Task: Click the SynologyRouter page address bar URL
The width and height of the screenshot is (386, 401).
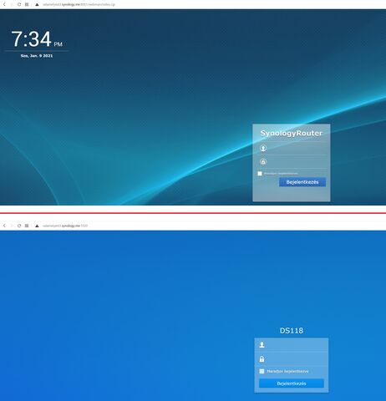Action: coord(79,4)
